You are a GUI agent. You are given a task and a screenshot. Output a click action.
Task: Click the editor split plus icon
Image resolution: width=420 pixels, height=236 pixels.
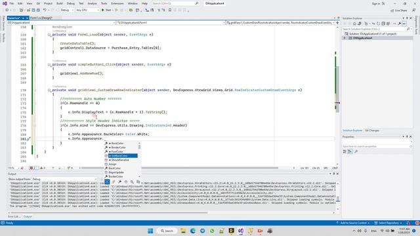(x=337, y=23)
